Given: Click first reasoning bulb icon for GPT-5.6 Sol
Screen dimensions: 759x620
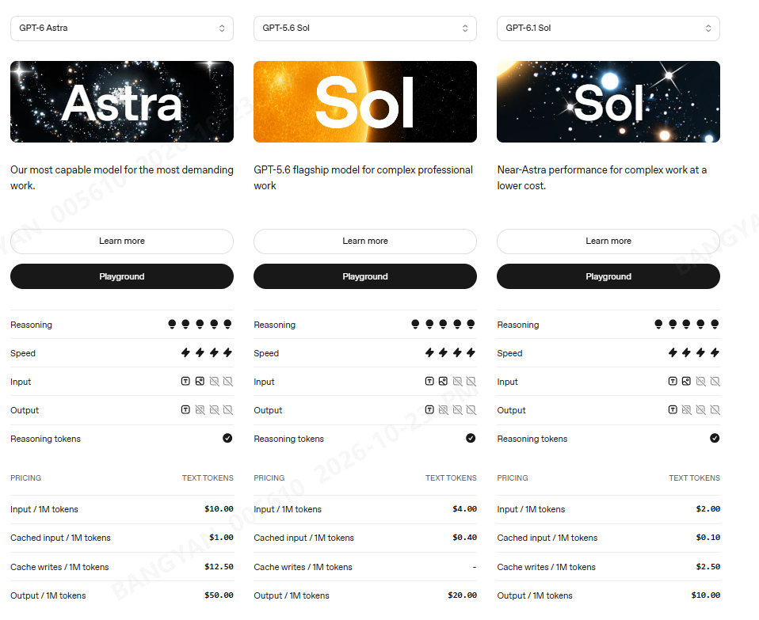Looking at the screenshot, I should (415, 324).
